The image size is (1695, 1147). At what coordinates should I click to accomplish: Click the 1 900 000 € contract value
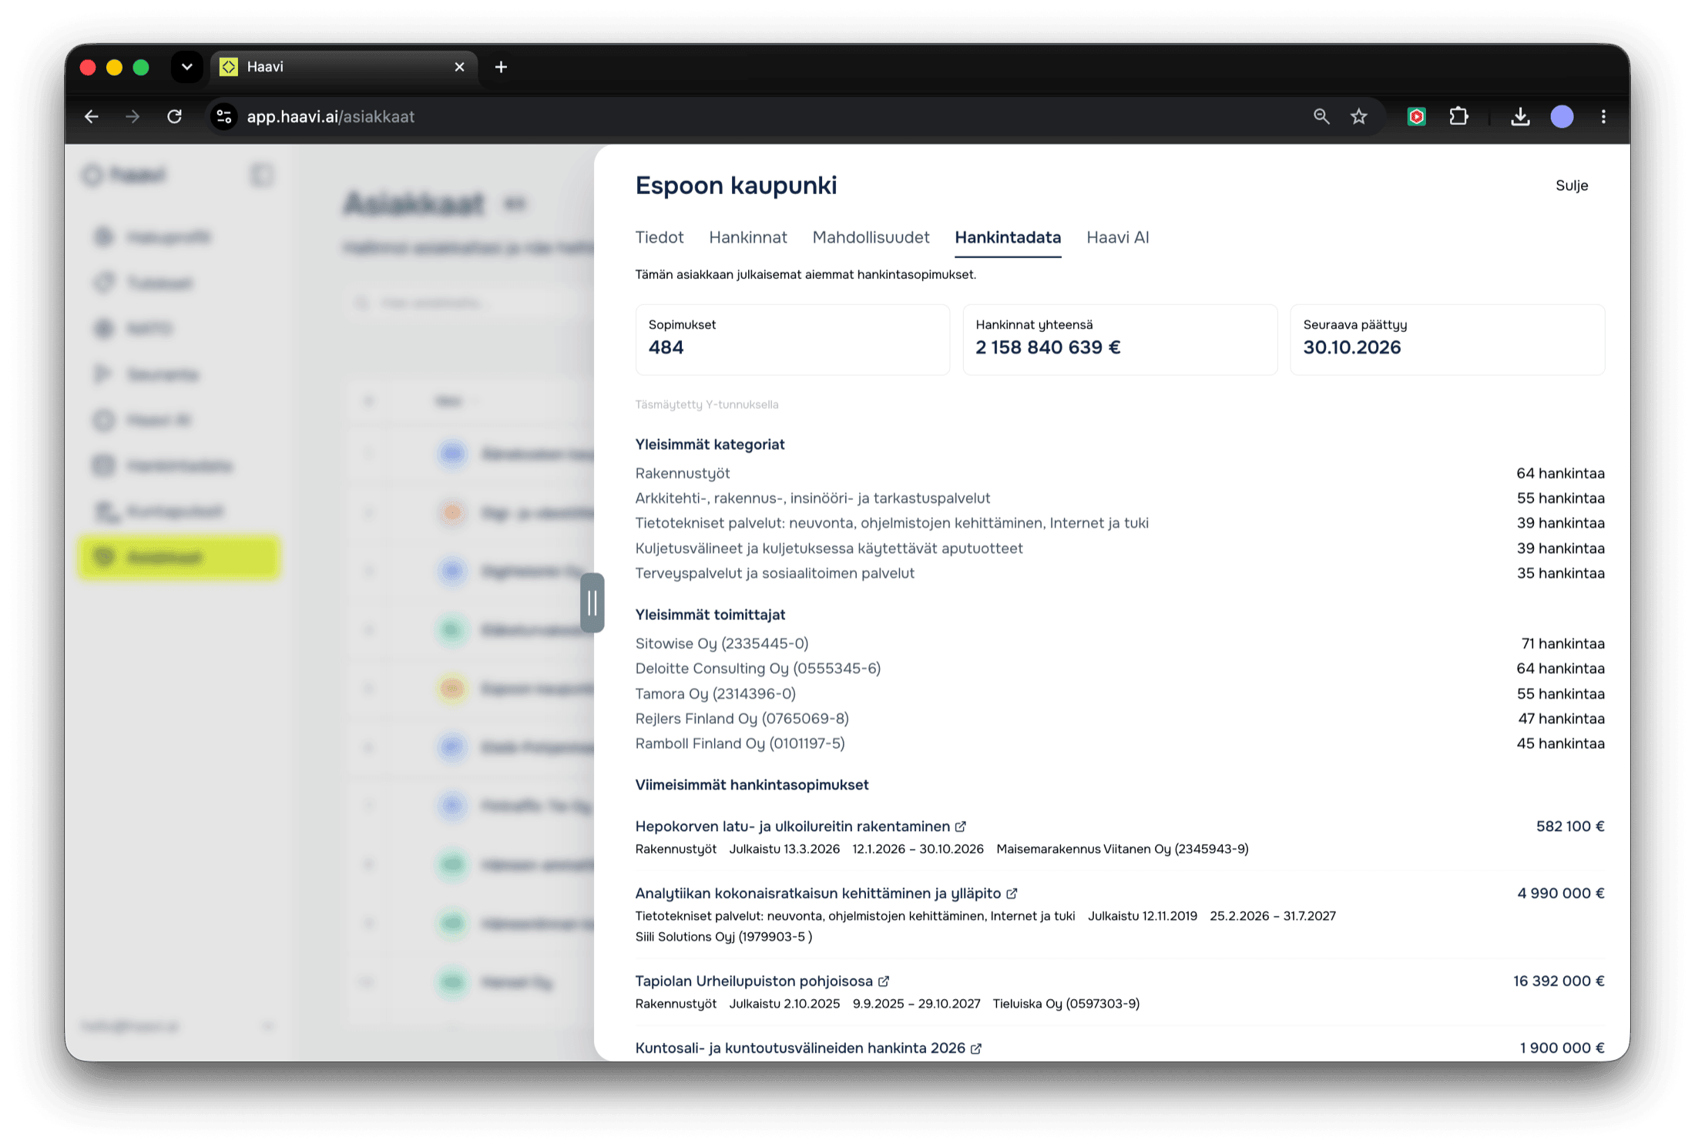(x=1562, y=1048)
